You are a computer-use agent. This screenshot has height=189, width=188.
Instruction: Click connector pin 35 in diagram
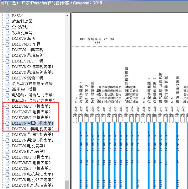[126, 118]
